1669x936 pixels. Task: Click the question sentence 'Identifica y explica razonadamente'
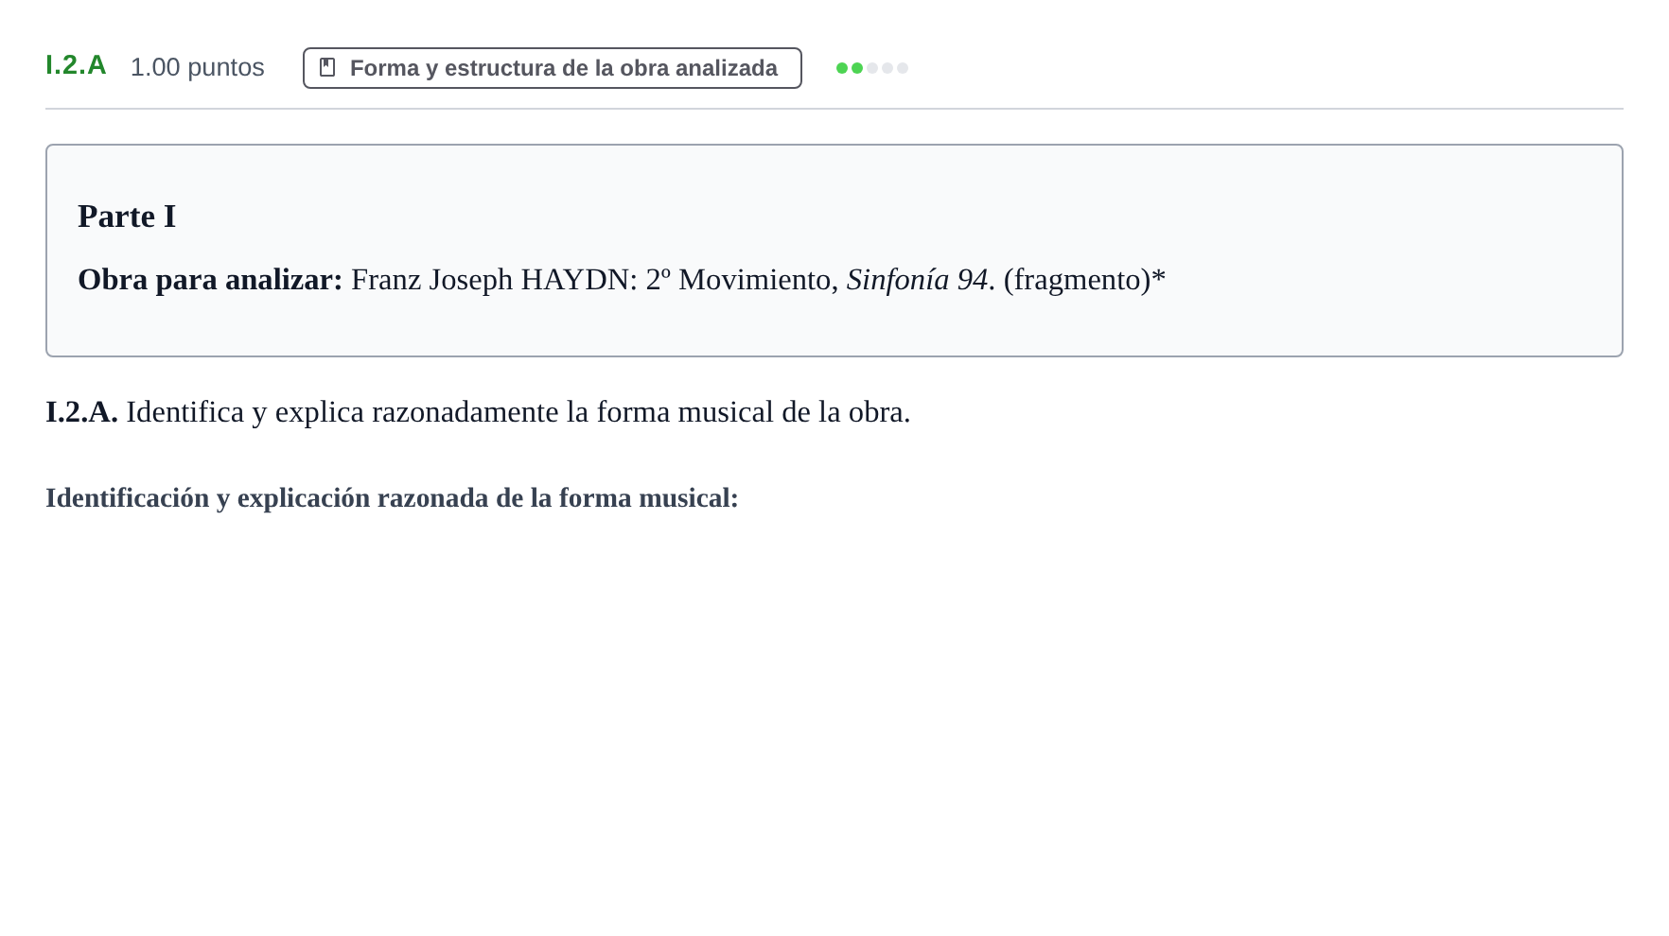[x=343, y=412]
